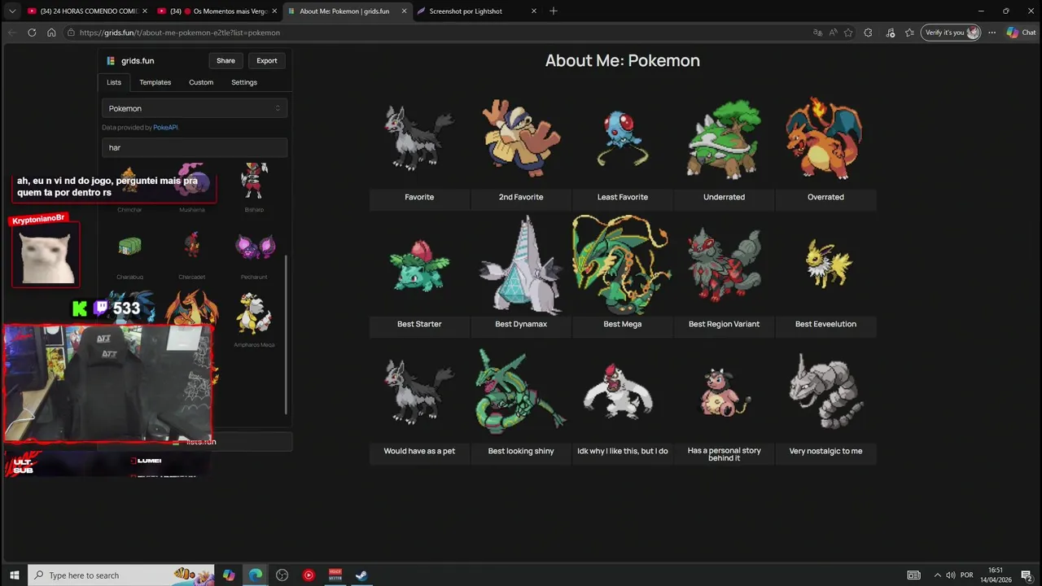Click the grids.fun logo icon
Image resolution: width=1042 pixels, height=586 pixels.
click(x=111, y=61)
